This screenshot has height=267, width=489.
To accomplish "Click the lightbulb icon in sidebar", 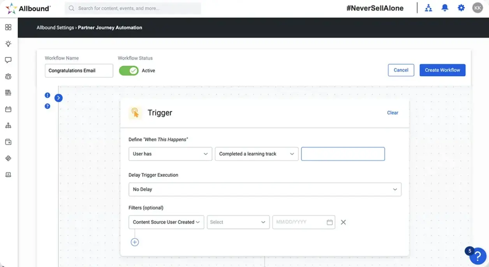I will coord(8,44).
